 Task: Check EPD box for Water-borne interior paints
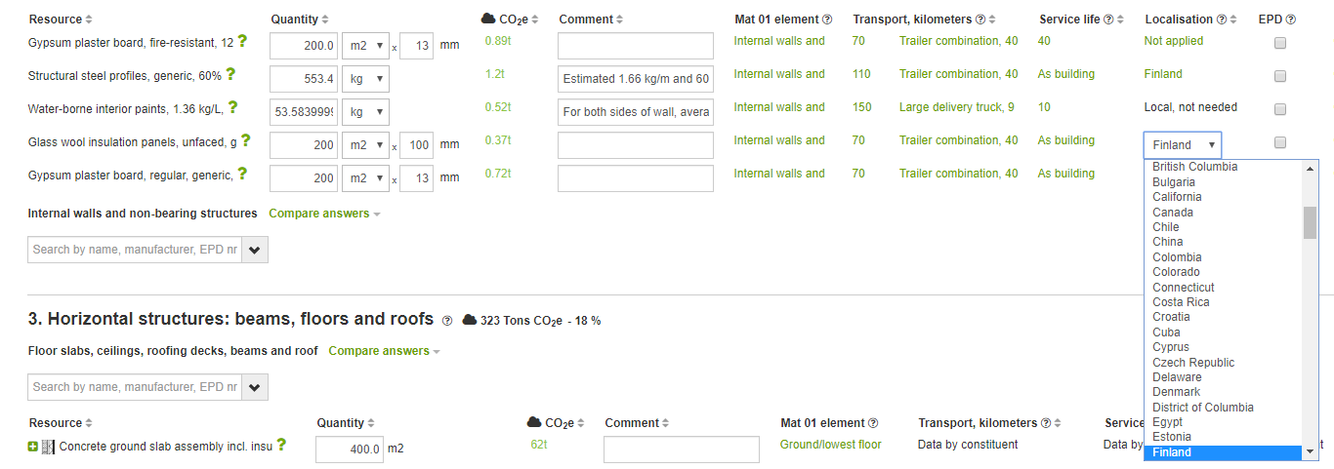click(x=1280, y=109)
